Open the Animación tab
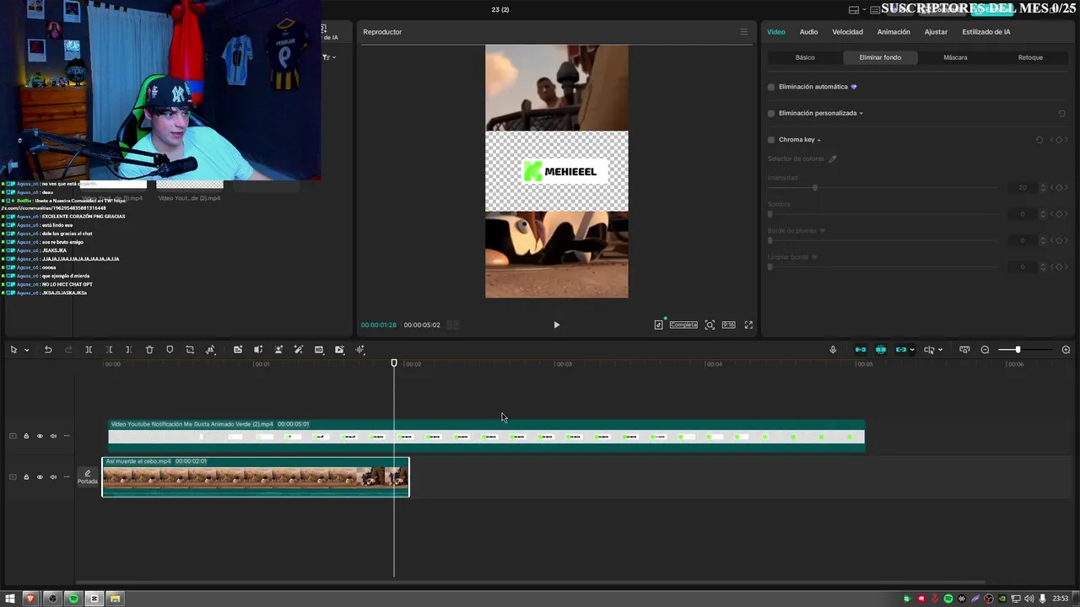 click(894, 32)
